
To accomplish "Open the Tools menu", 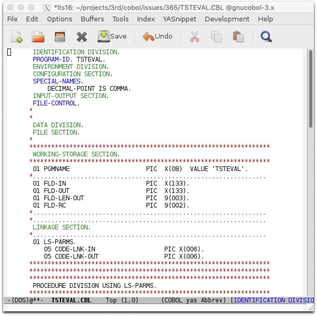I will point(120,19).
